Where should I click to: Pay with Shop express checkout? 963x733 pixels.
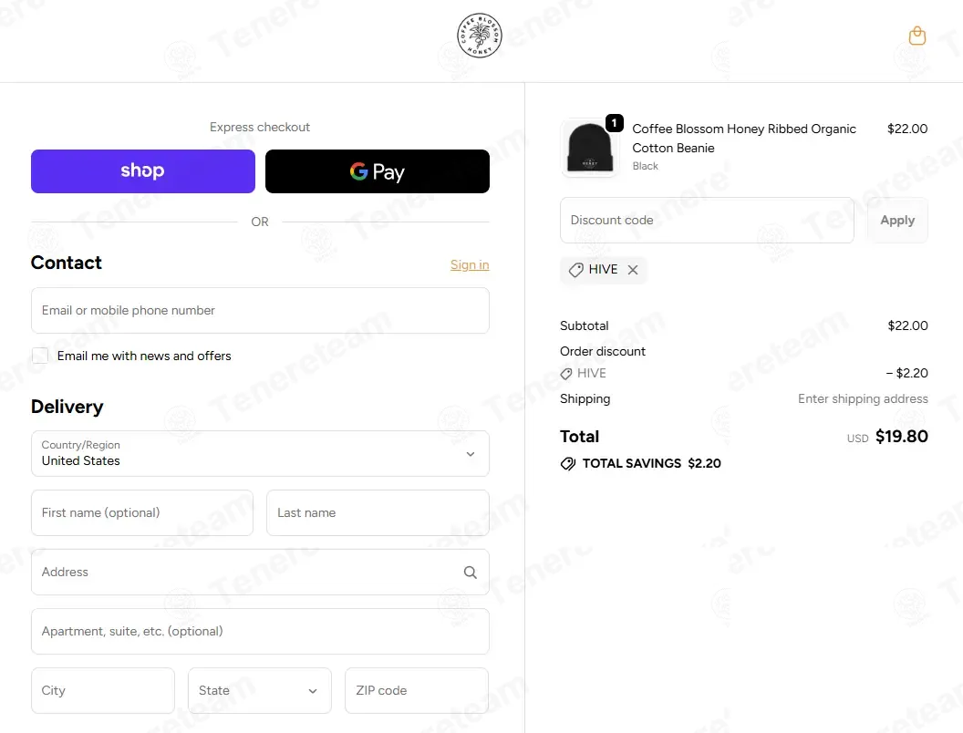[143, 171]
